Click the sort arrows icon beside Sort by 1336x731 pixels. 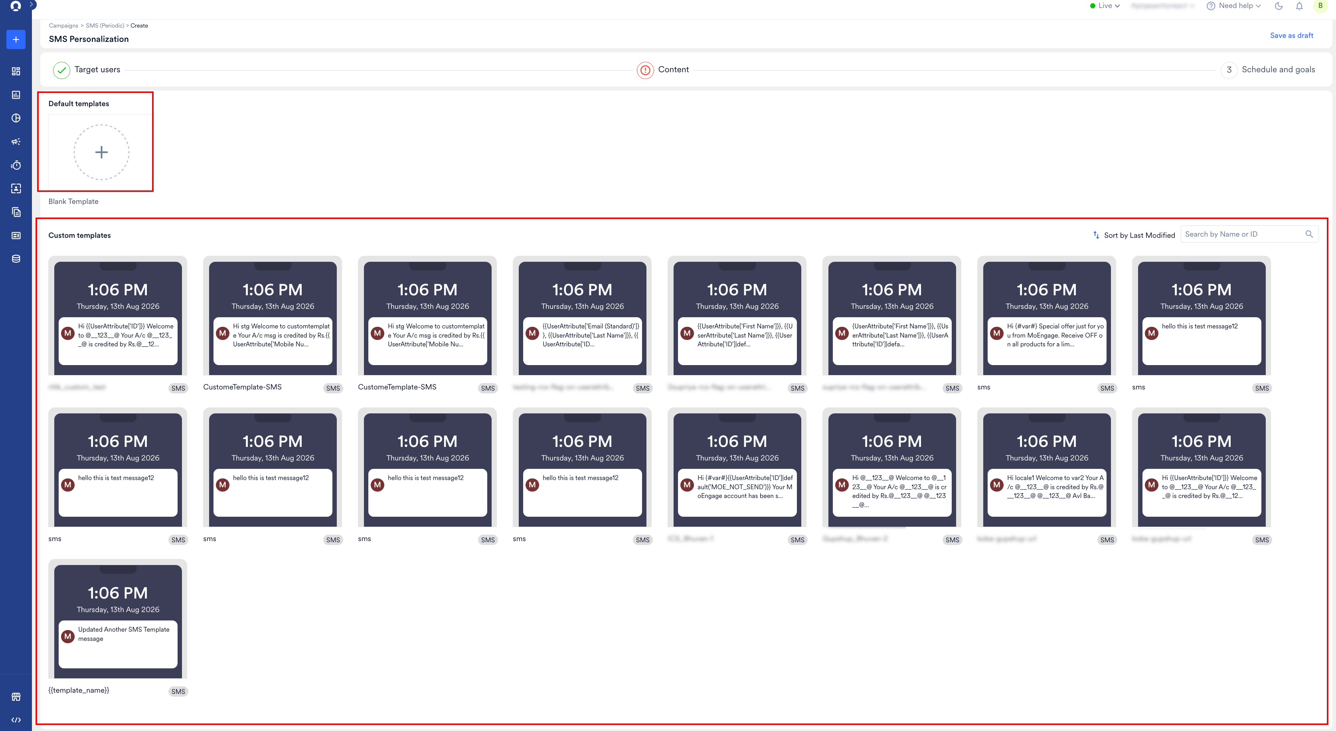[1096, 235]
